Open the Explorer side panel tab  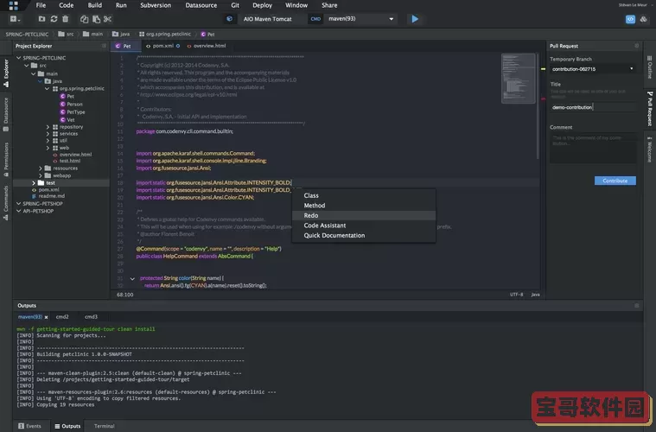pyautogui.click(x=6, y=73)
